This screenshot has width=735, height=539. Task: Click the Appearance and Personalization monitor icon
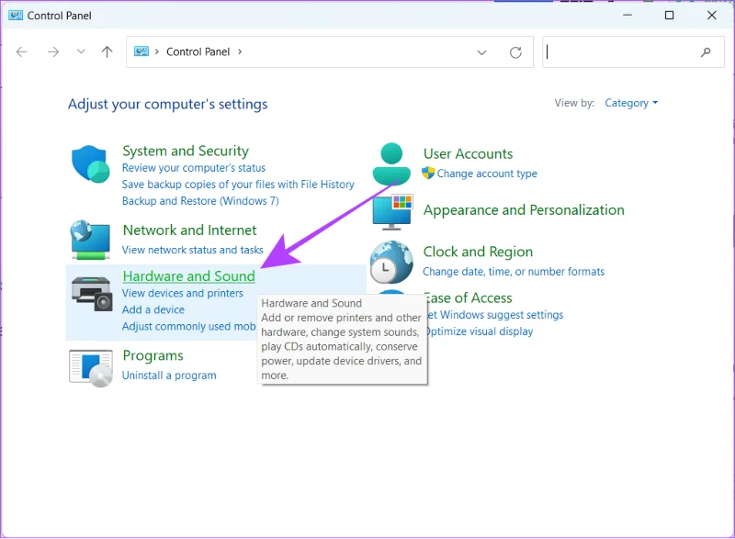[393, 212]
